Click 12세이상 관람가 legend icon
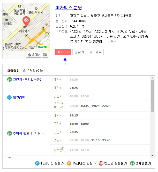This screenshot has height=172, width=158. pyautogui.click(x=37, y=163)
